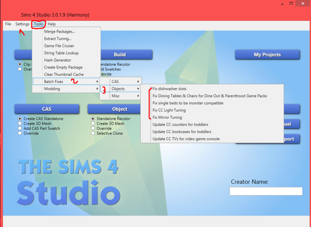Choose Create Empty Package
Image resolution: width=311 pixels, height=227 pixels.
[x=66, y=67]
